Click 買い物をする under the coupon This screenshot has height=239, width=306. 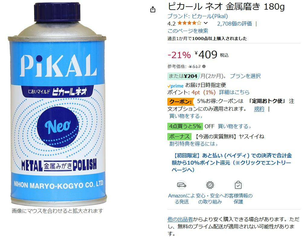click(185, 116)
